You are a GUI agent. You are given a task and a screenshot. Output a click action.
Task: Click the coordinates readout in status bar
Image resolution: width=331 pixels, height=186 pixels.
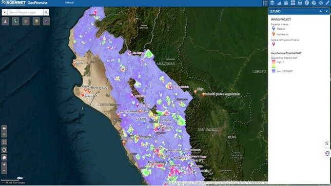tap(15, 182)
